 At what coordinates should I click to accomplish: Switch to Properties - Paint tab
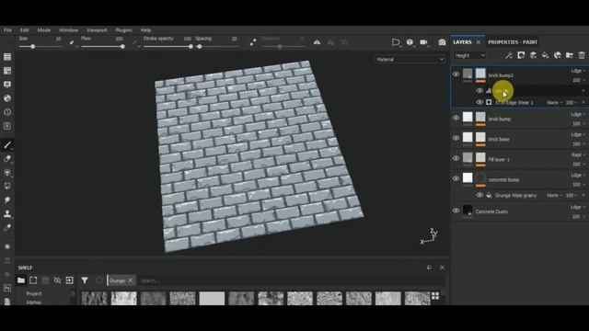click(513, 42)
